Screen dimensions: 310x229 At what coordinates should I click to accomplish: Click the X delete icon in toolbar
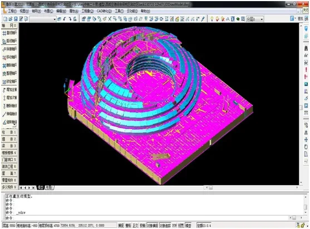(x=110, y=19)
